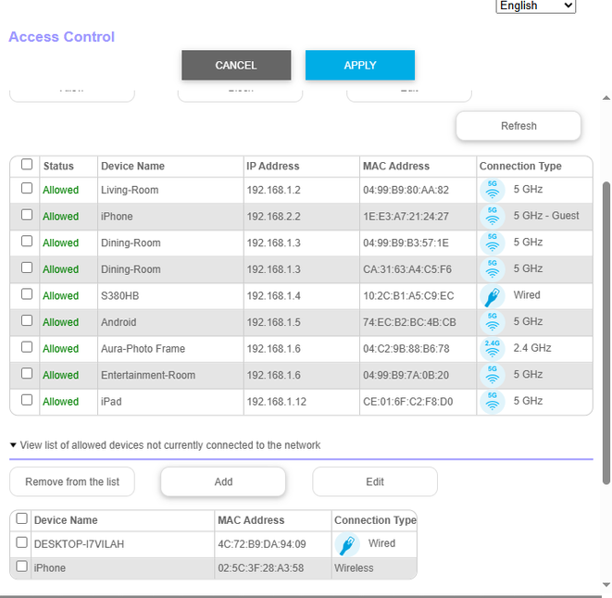Select the DESKTOP-I7VILAH checkbox
Screen dimensions: 612x598
(22, 543)
